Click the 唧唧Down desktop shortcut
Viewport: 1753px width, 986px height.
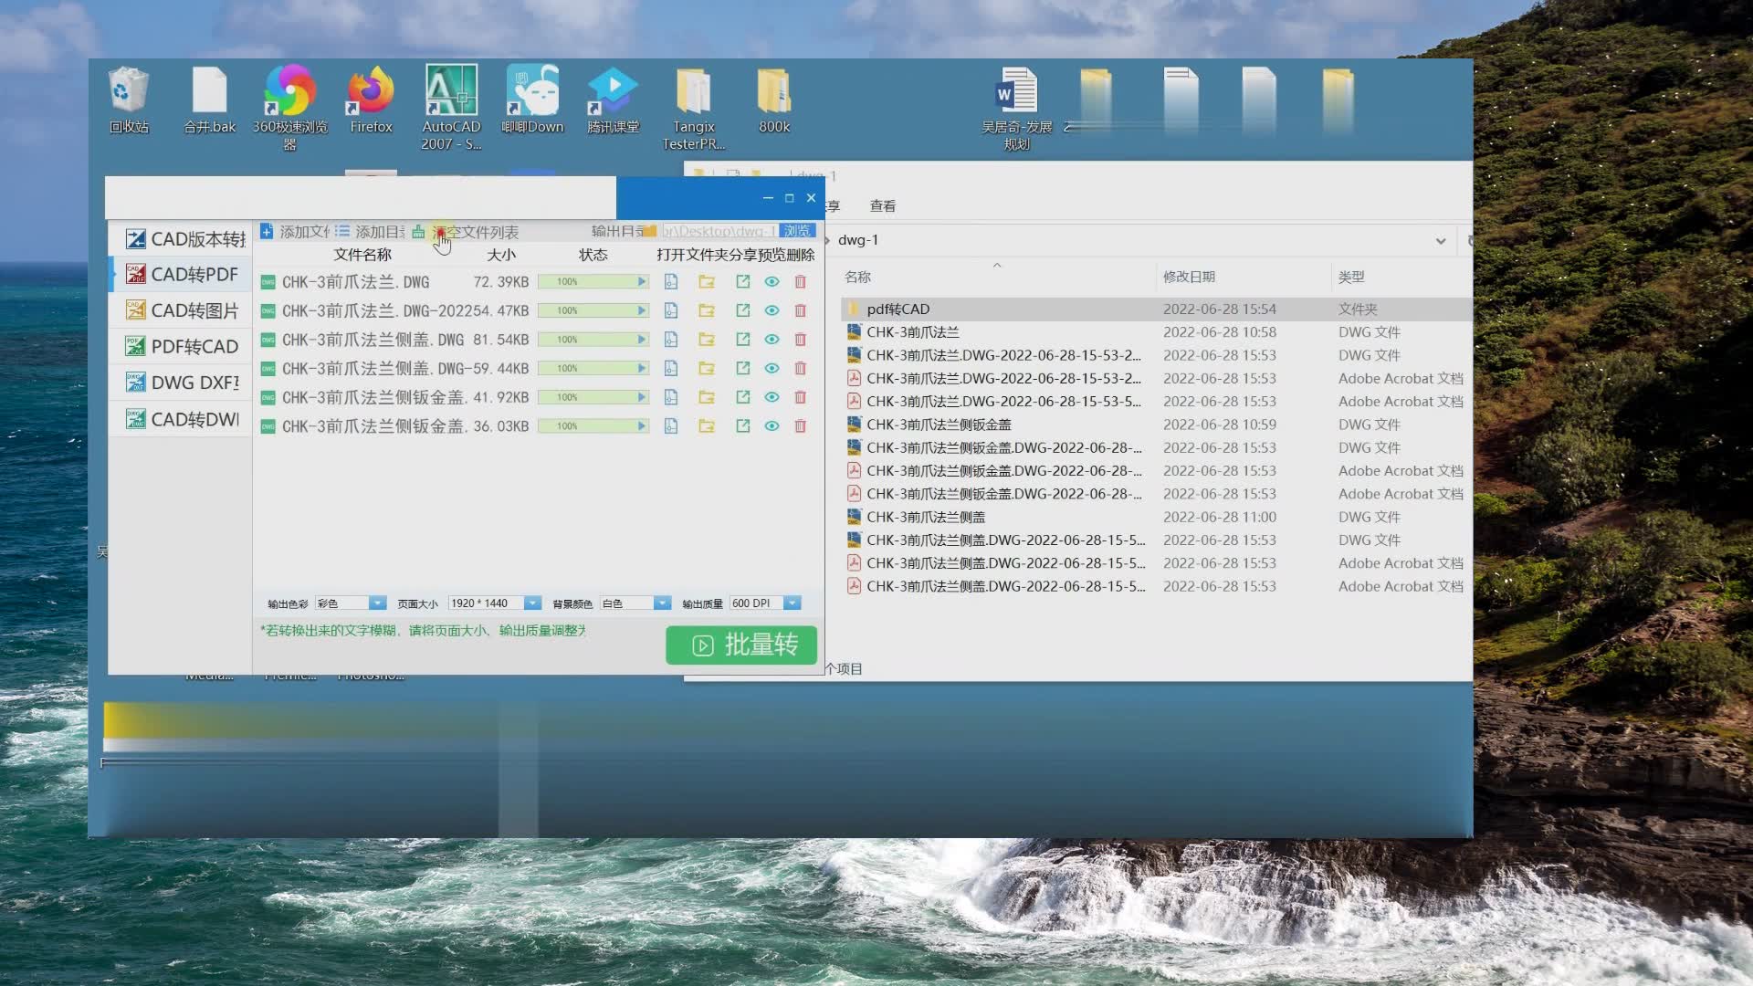pos(532,100)
